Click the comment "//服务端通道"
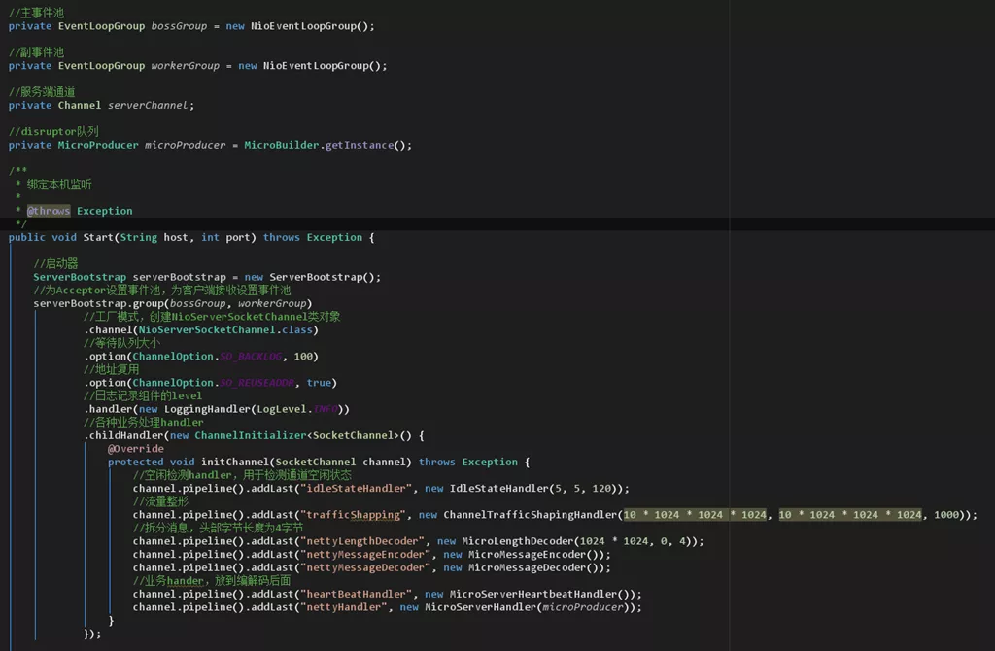The height and width of the screenshot is (651, 995). [42, 92]
